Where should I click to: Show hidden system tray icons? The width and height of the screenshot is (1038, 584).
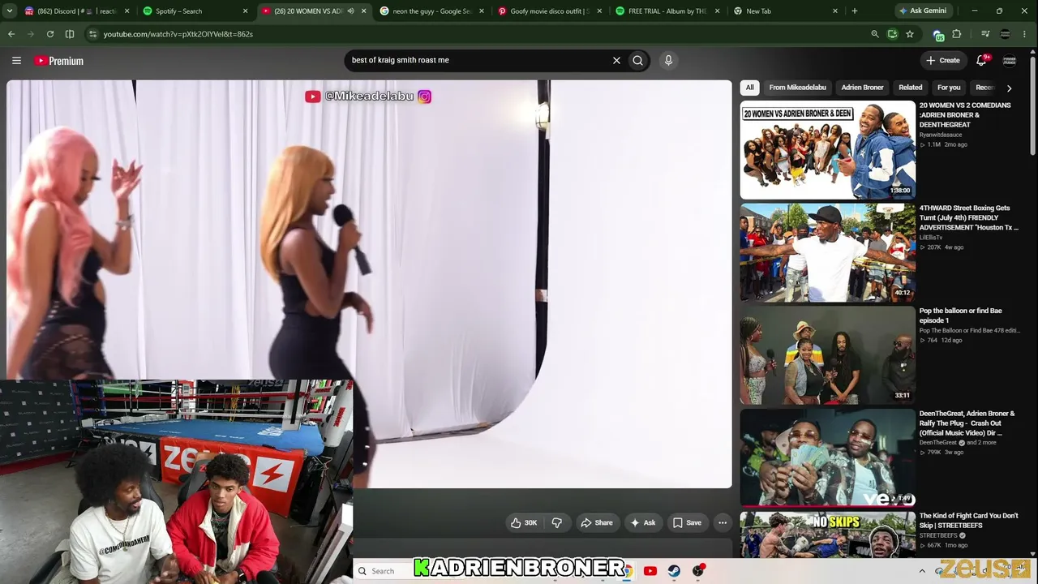[x=922, y=571]
